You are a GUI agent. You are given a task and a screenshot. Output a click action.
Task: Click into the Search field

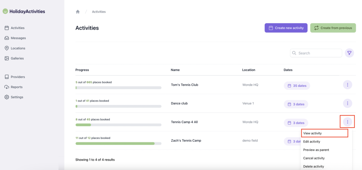(x=318, y=53)
